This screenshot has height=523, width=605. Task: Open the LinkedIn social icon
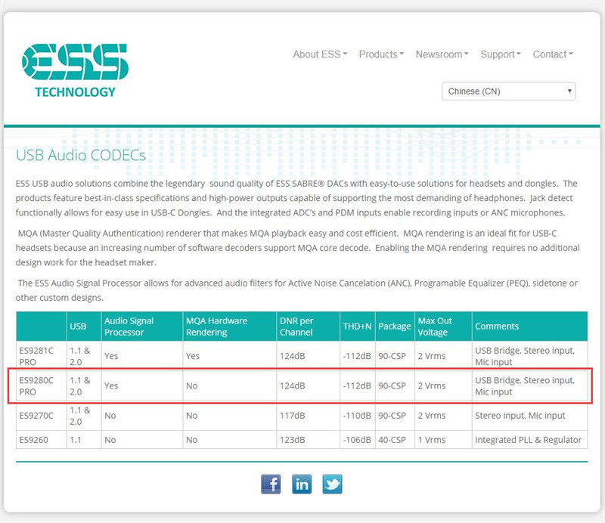tap(302, 484)
